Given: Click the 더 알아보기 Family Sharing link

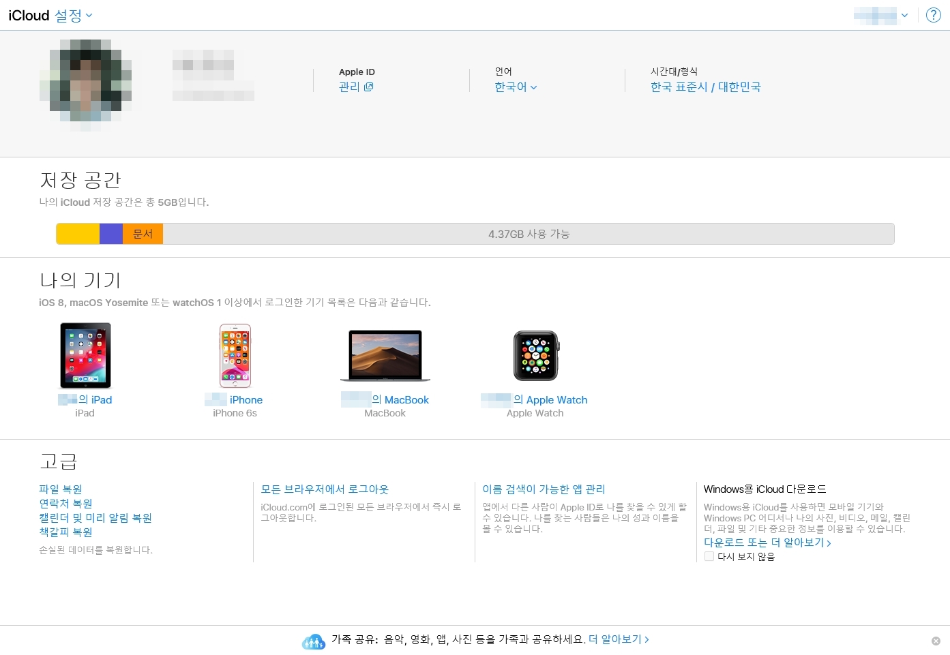Looking at the screenshot, I should point(619,639).
